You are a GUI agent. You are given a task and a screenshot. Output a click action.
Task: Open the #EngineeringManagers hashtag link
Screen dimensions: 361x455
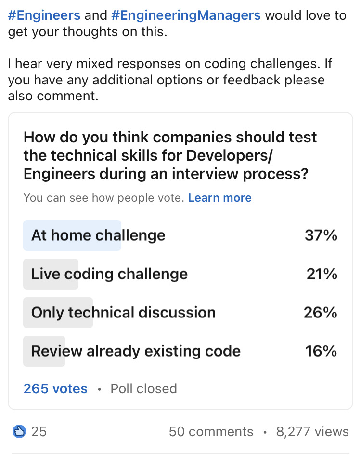click(186, 15)
